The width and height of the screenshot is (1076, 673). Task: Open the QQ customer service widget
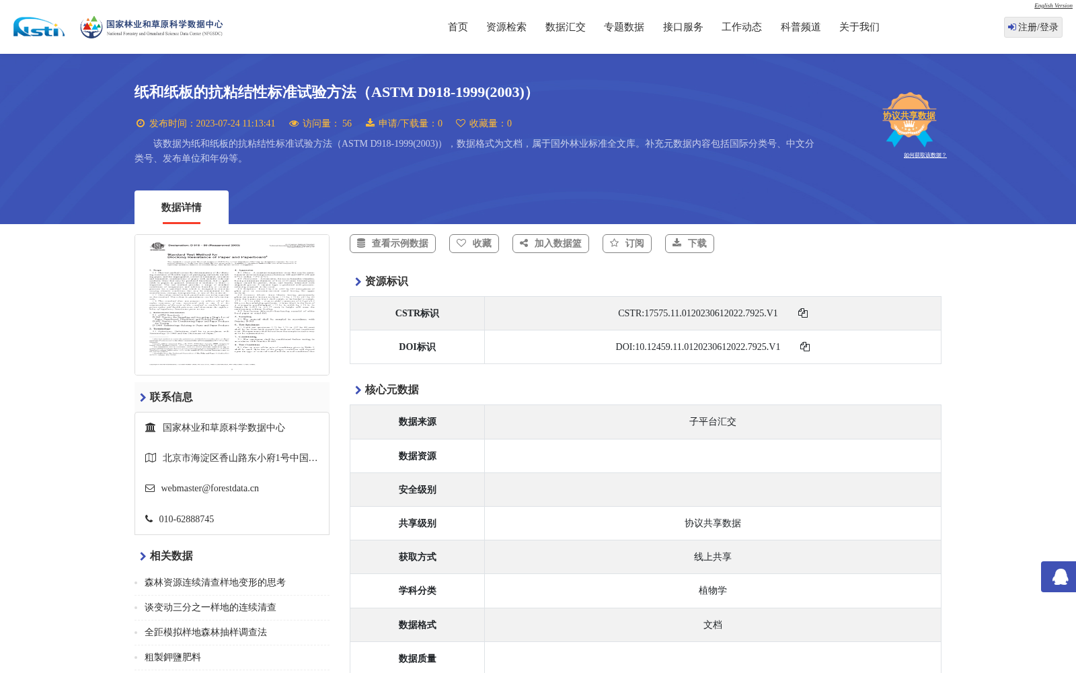pos(1059,577)
